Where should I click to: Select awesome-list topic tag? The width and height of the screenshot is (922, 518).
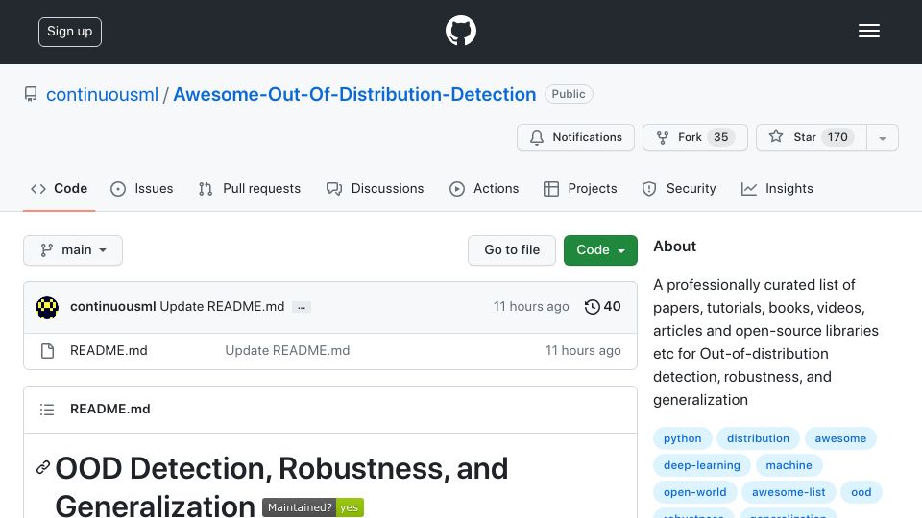coord(789,492)
